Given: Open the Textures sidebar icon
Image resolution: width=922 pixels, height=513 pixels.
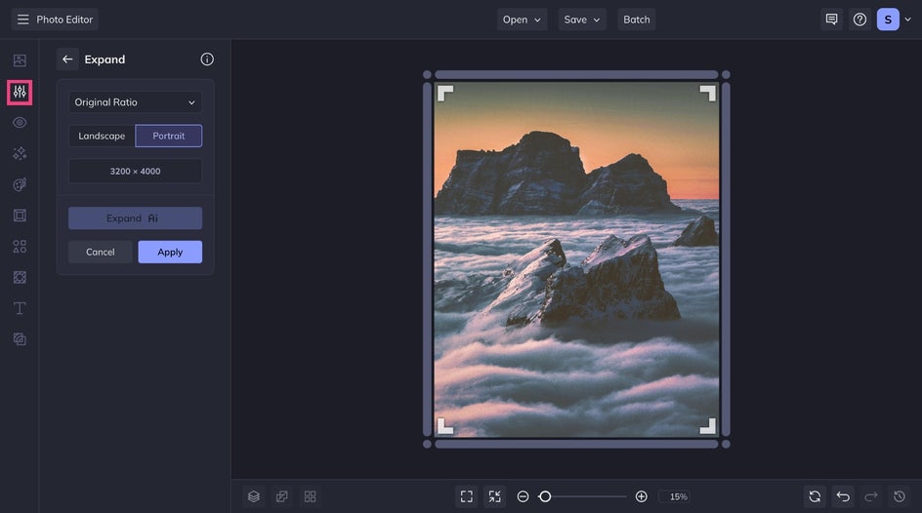Looking at the screenshot, I should (20, 277).
